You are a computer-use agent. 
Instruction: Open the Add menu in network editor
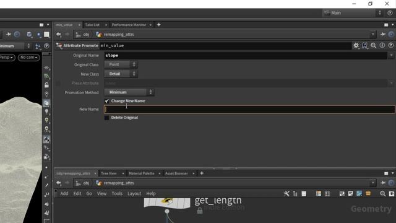(x=64, y=194)
